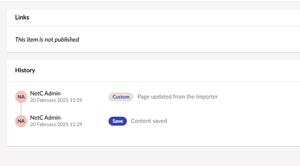Viewport: 300px width, 166px height.
Task: Click the 'Content saved' history comment
Action: tap(149, 121)
